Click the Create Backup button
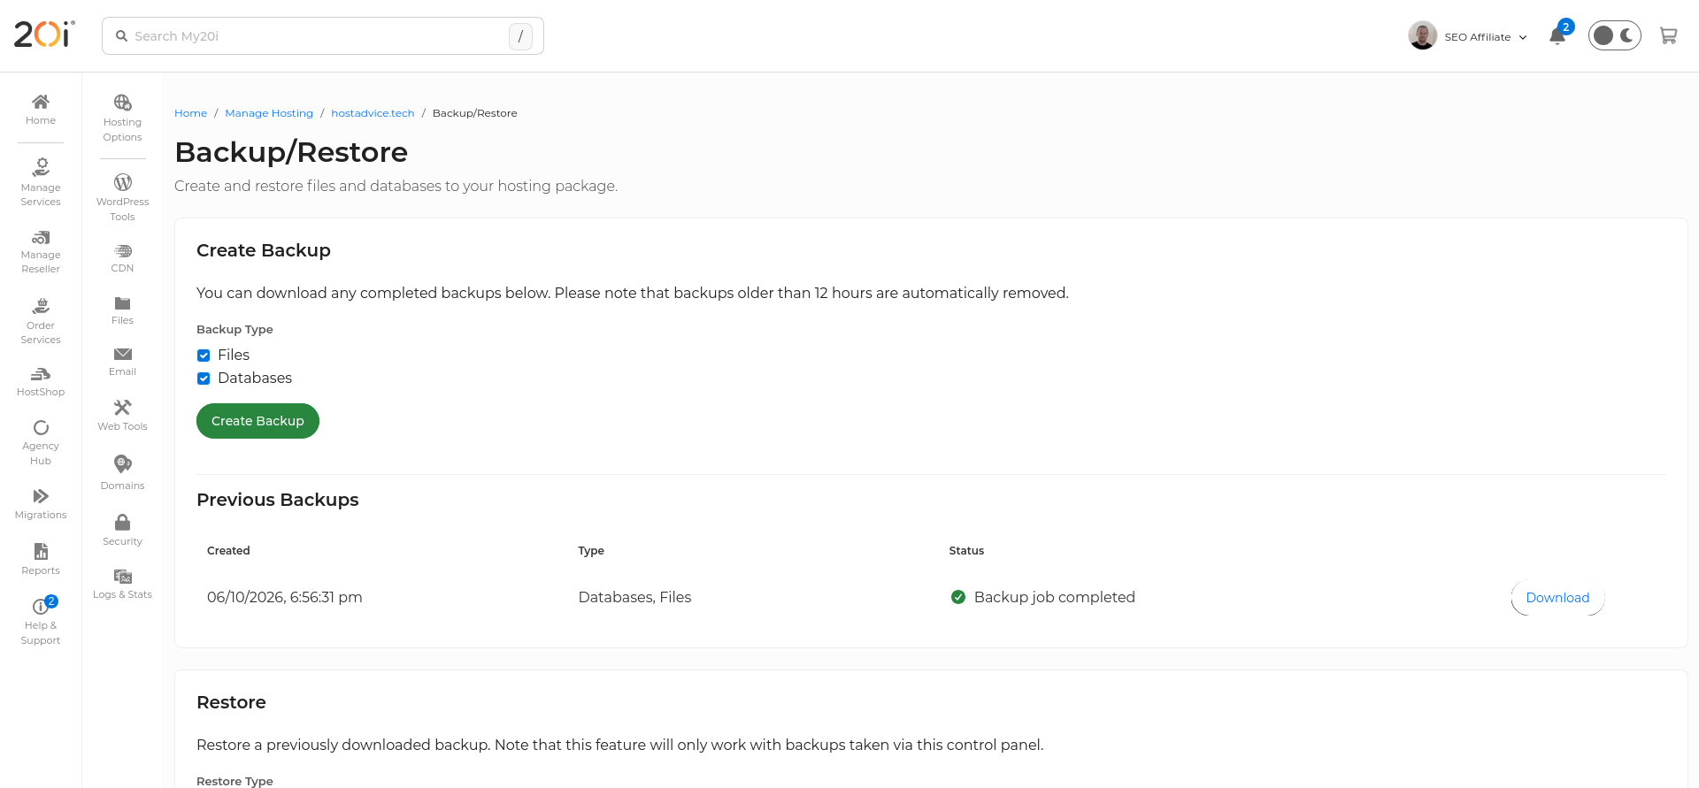This screenshot has height=788, width=1699. [x=258, y=421]
